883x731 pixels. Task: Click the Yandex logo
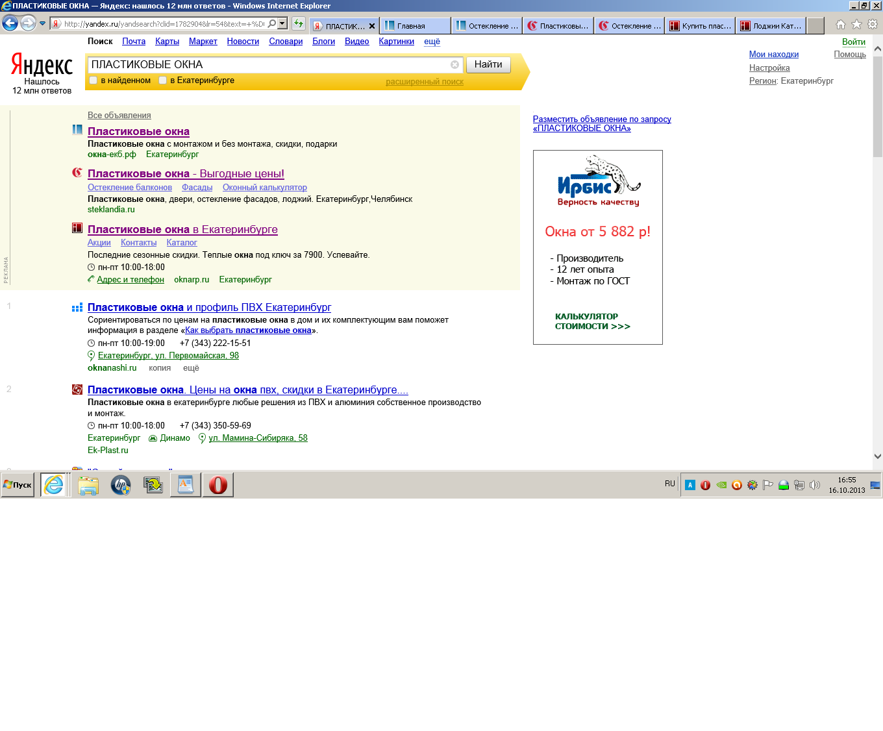[42, 65]
